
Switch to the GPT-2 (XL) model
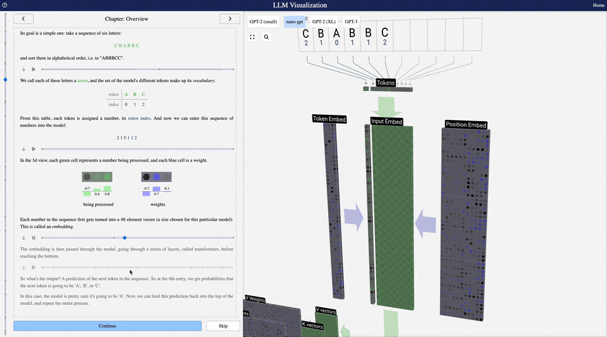coord(324,21)
